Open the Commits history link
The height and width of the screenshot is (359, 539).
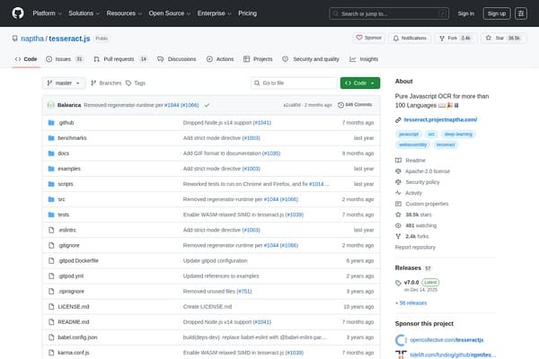tap(355, 105)
